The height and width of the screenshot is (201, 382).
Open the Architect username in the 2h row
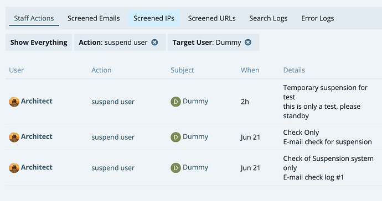[x=37, y=101]
